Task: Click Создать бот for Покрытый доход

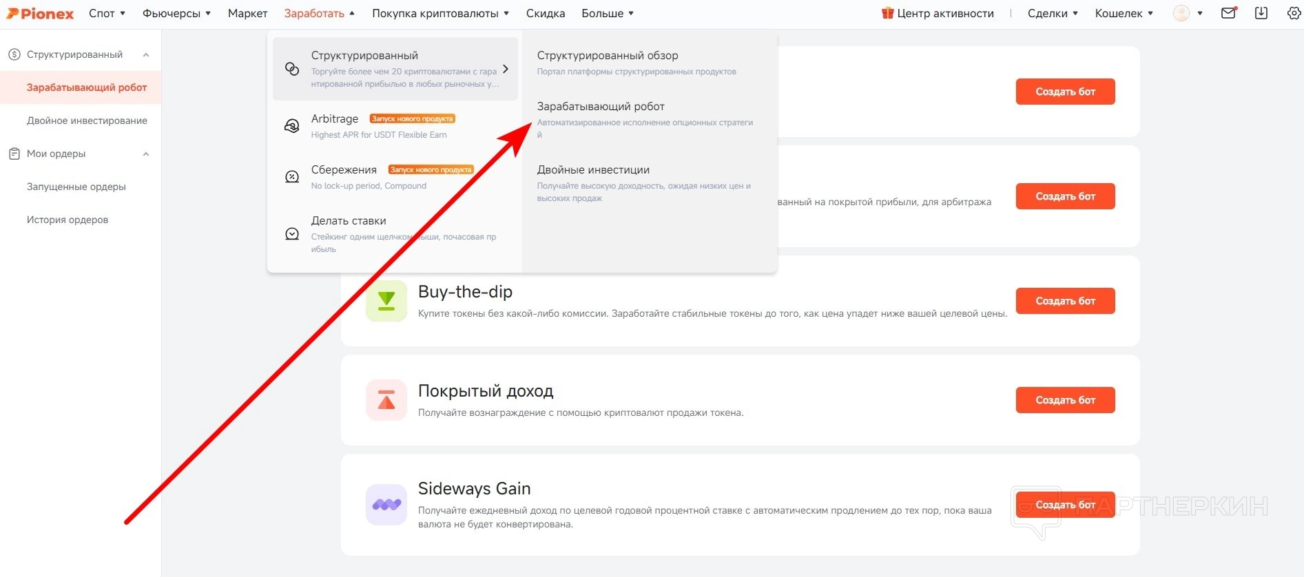Action: pyautogui.click(x=1065, y=400)
